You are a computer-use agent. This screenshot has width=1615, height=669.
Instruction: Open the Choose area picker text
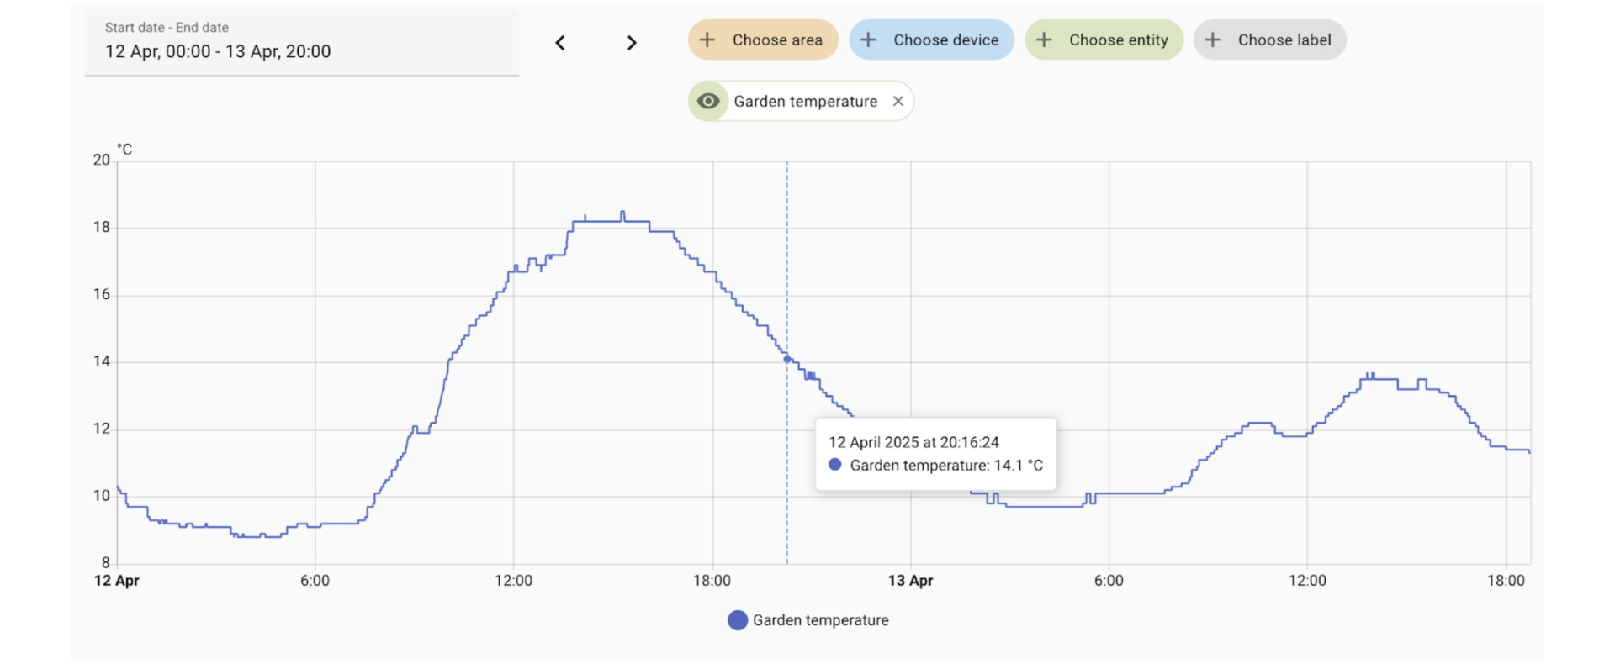pyautogui.click(x=776, y=40)
